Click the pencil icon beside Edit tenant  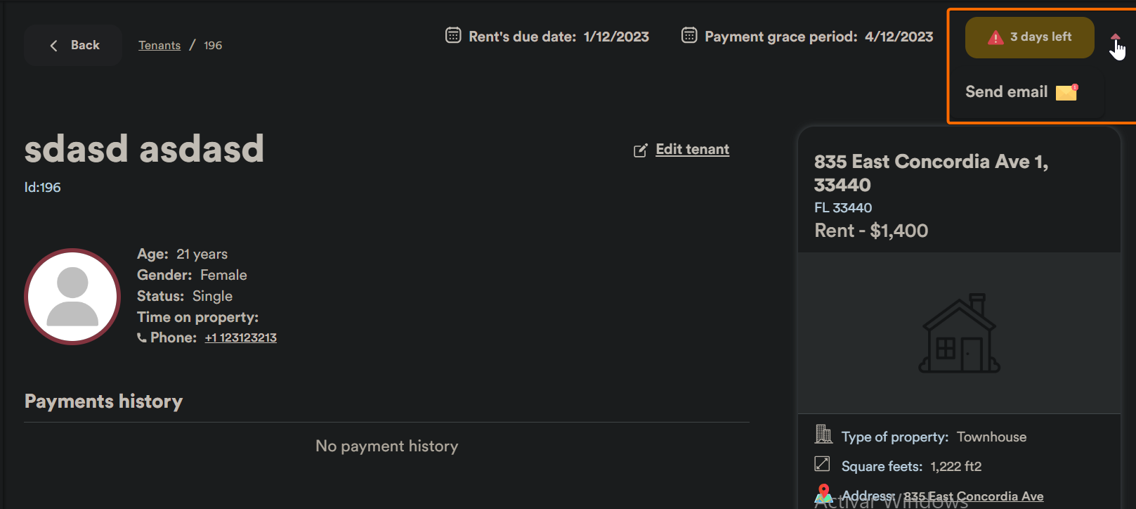point(640,150)
